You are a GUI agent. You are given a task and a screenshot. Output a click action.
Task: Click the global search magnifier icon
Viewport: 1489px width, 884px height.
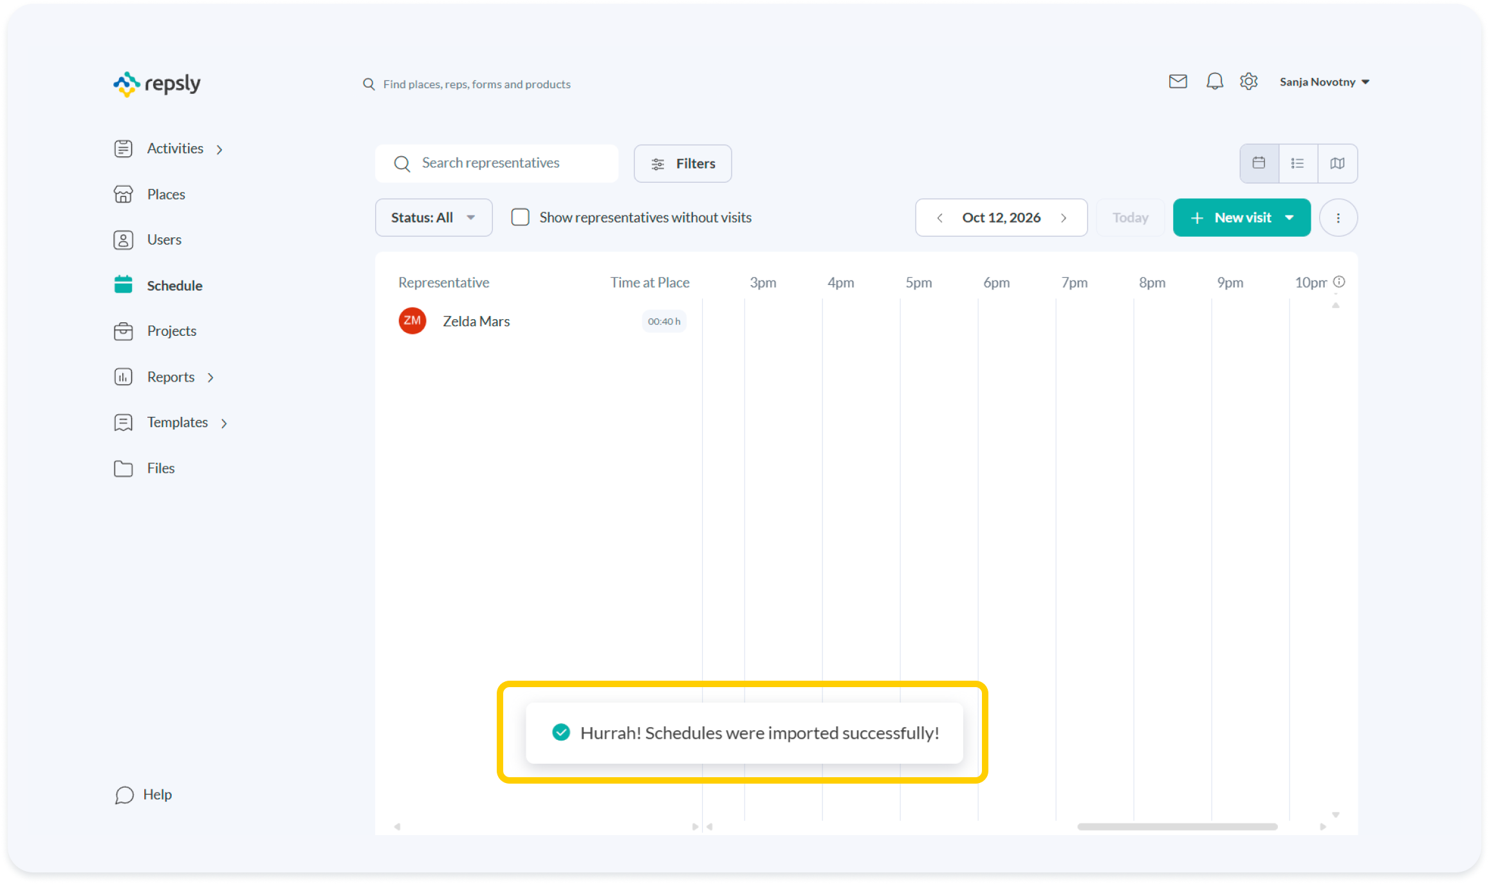[x=369, y=84]
